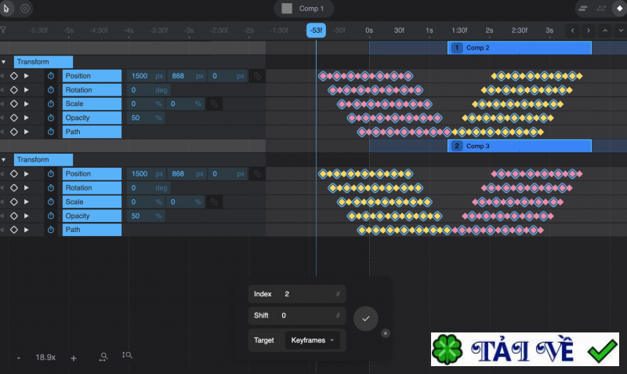Viewport: 627px width, 374px height.
Task: Collapse the second Transform group
Action: point(4,160)
